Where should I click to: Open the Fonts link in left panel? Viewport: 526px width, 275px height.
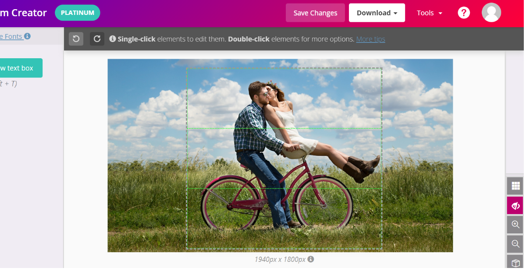point(11,36)
